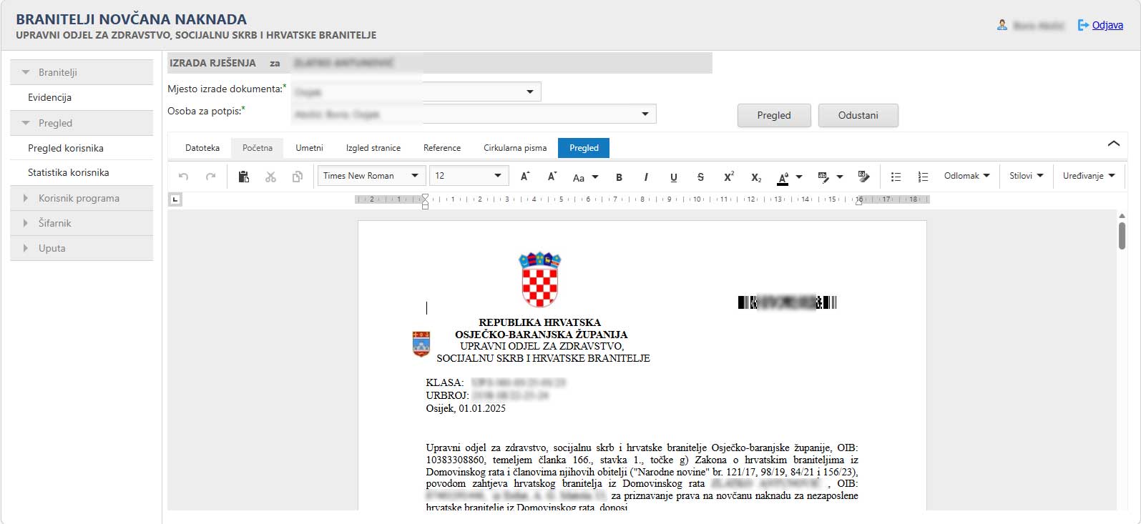
Task: Increase font size with grow icon
Action: pos(524,177)
